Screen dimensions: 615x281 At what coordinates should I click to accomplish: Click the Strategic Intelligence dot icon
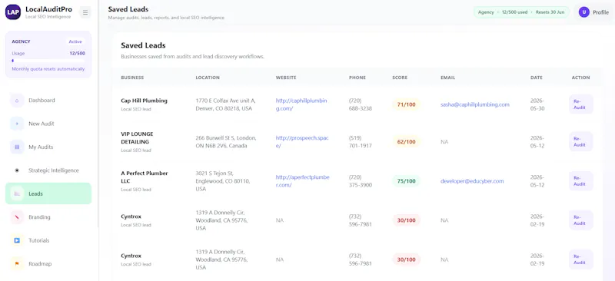coord(17,170)
